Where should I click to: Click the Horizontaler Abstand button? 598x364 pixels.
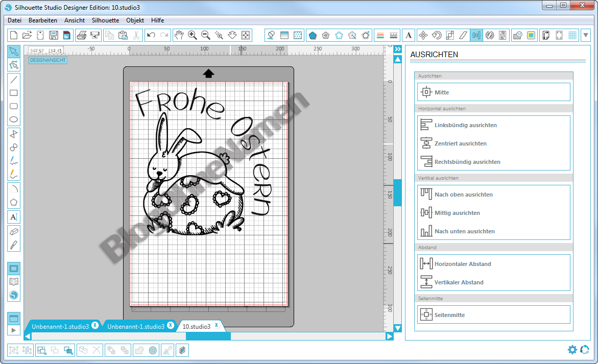[x=462, y=264]
